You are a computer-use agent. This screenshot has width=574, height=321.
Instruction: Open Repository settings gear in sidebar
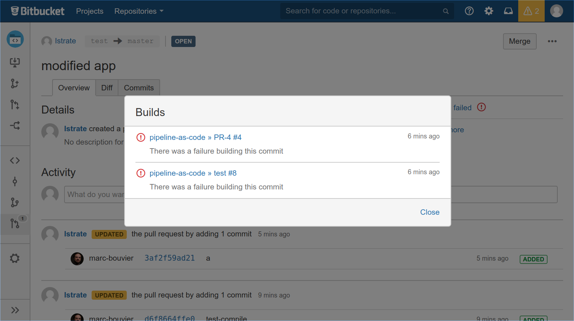click(15, 258)
